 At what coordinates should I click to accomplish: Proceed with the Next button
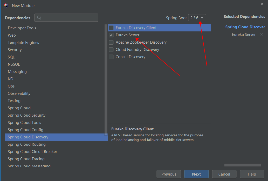pyautogui.click(x=196, y=174)
